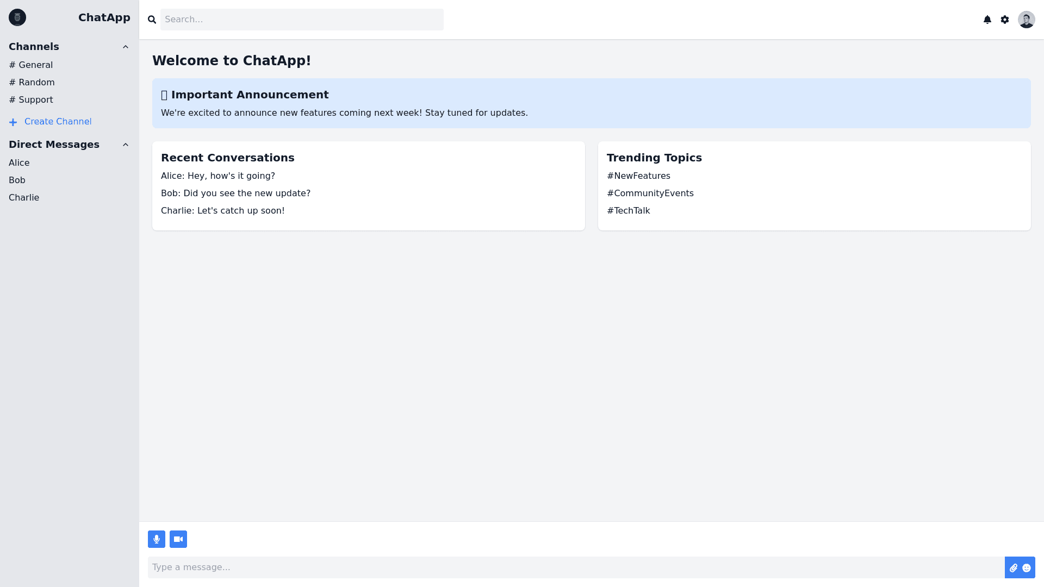Screen dimensions: 1044x587
Task: Click the Type a message field
Action: click(575, 567)
